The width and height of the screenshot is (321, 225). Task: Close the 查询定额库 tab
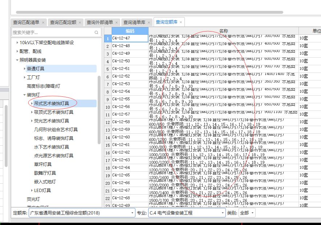pyautogui.click(x=181, y=22)
